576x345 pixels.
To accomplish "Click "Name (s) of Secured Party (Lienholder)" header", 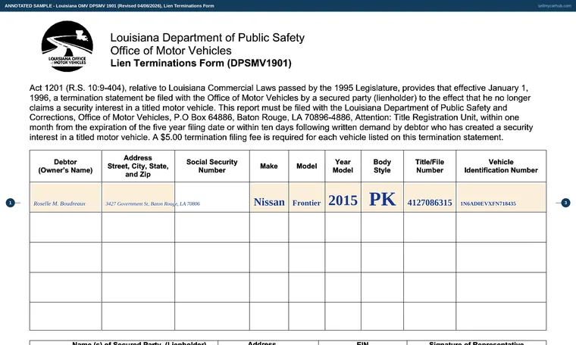I will (139, 343).
